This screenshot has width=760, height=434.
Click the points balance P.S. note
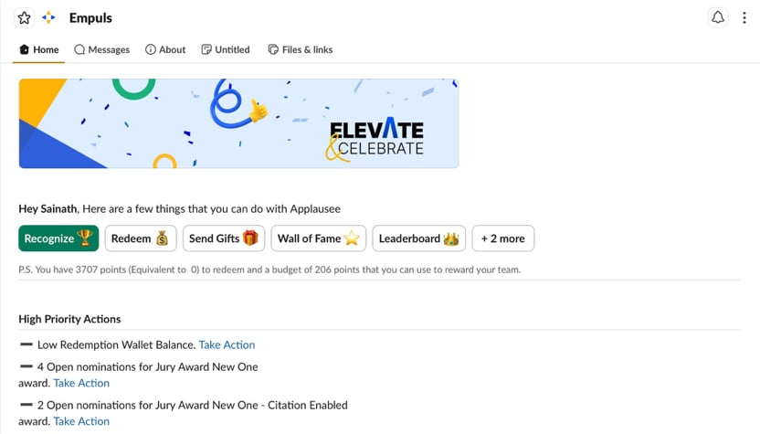pyautogui.click(x=269, y=270)
